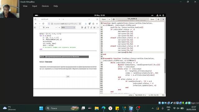Viewport: 199px width, 112px height.
Task: Change the Julia syntax language dropdown
Action: pos(131,95)
